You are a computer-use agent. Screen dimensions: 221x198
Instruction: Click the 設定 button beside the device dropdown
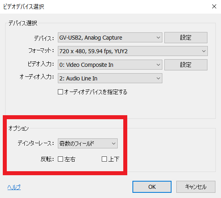coord(186,38)
